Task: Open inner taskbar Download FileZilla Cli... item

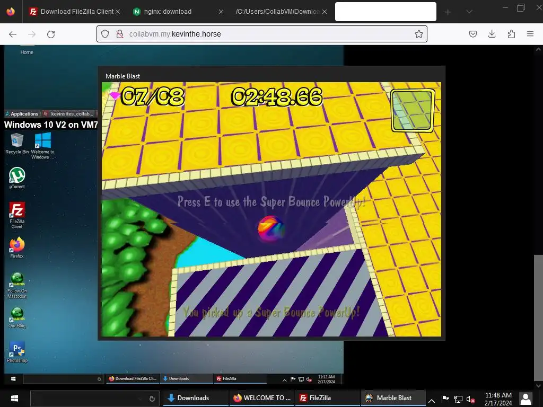Action: coord(133,378)
